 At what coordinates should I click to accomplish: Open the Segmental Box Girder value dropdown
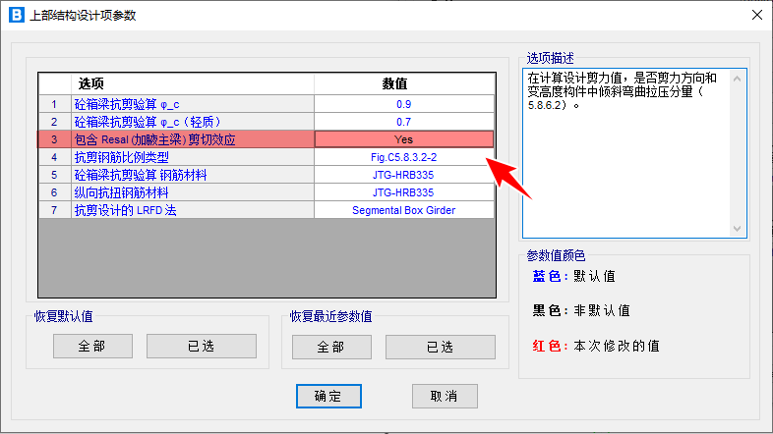403,210
